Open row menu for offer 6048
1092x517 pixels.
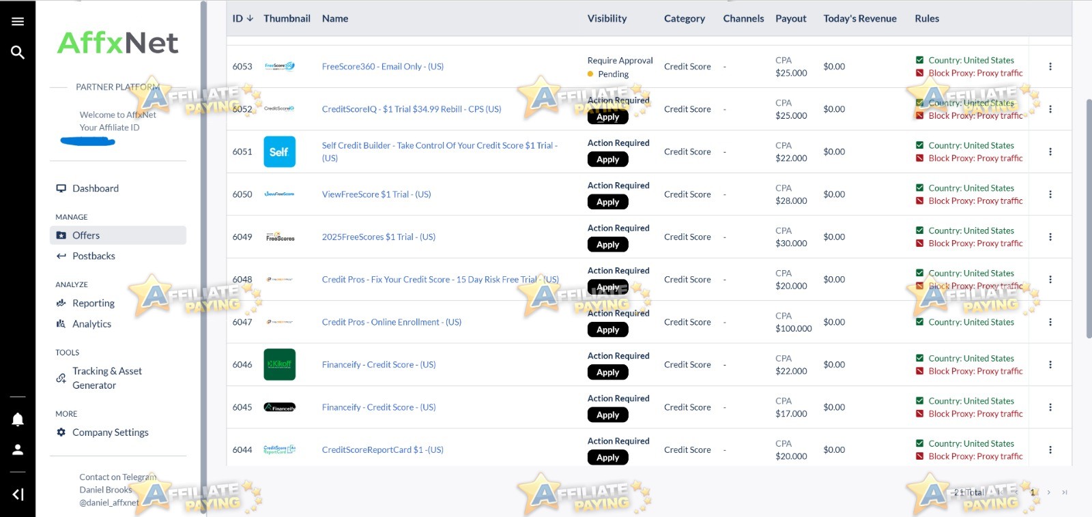point(1050,280)
